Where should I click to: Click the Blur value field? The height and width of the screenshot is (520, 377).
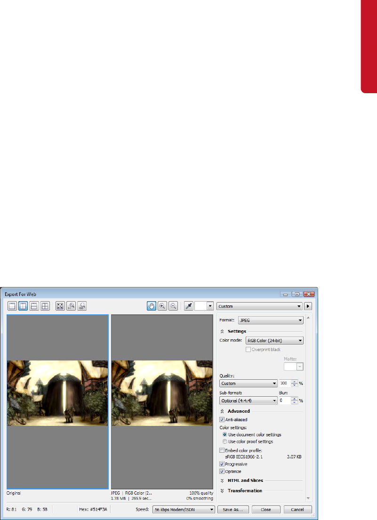(x=285, y=400)
